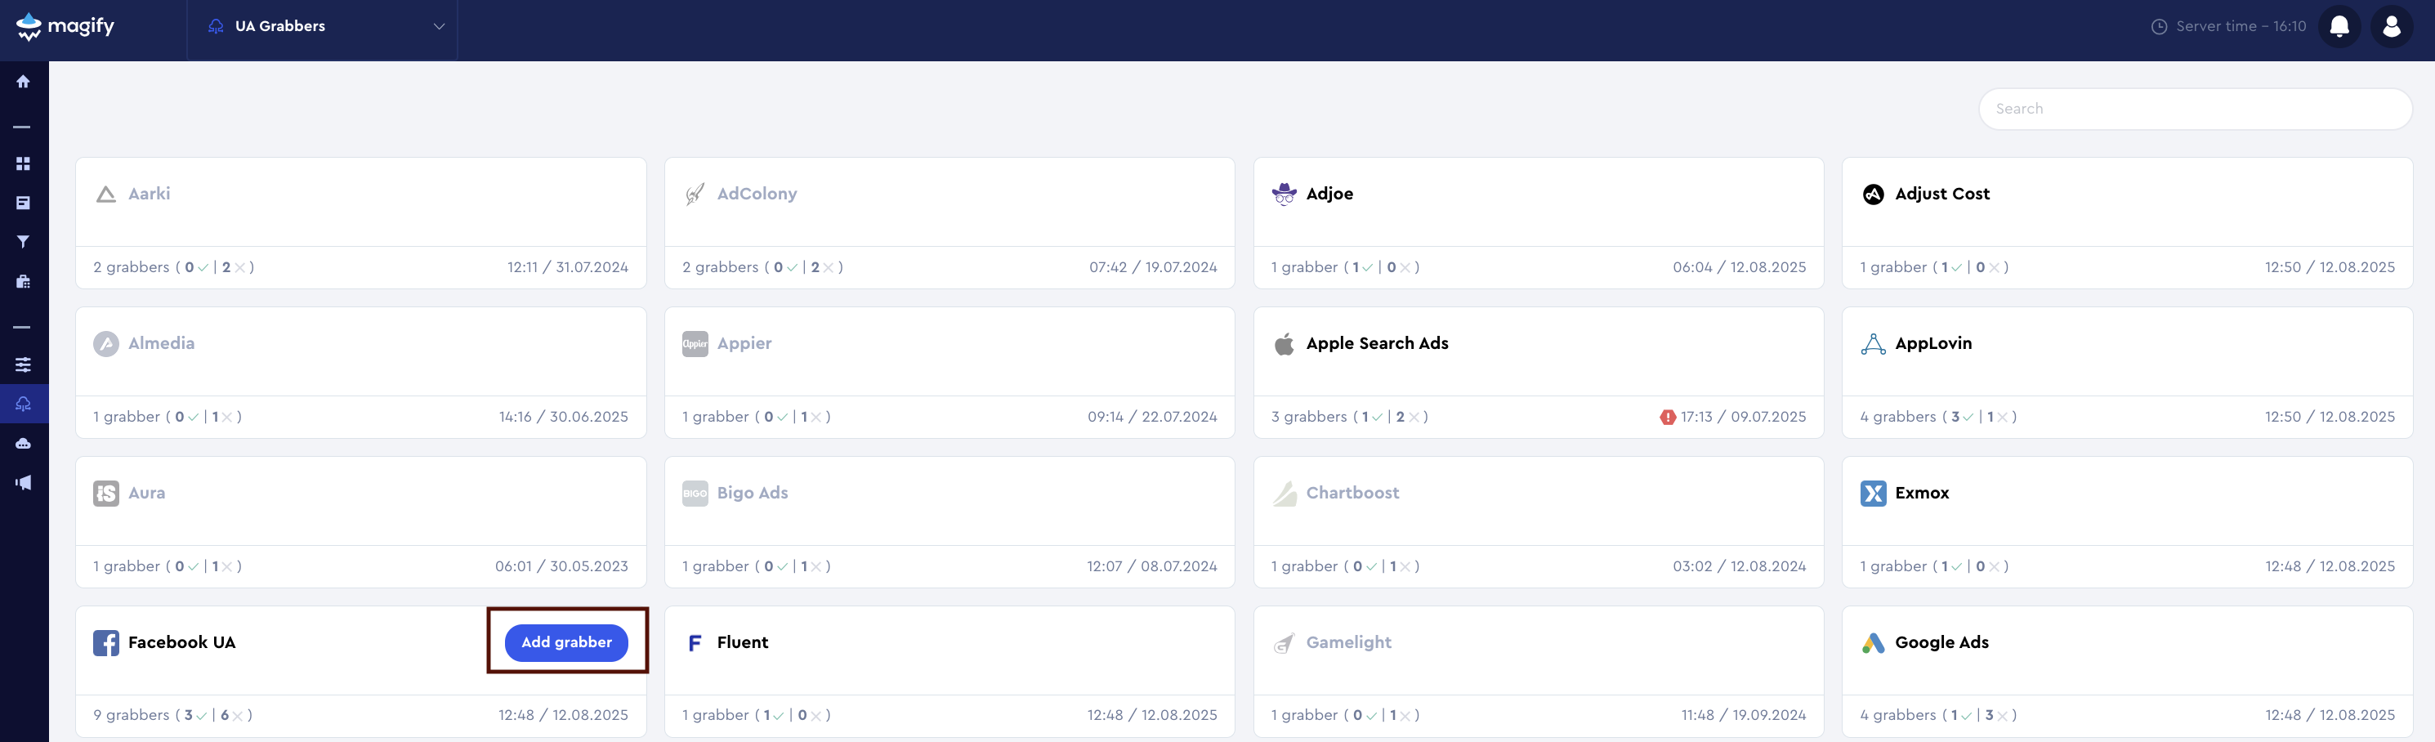This screenshot has height=742, width=2435.
Task: Open the notifications bell icon
Action: [x=2339, y=25]
